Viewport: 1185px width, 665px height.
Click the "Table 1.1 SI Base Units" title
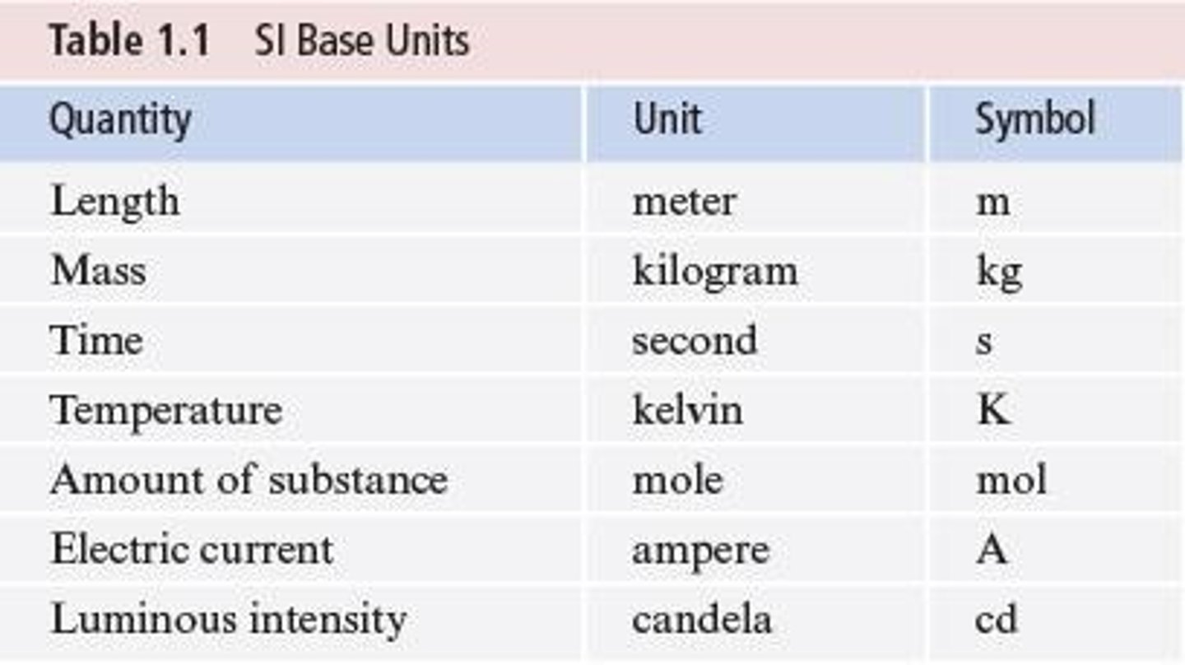coord(259,41)
